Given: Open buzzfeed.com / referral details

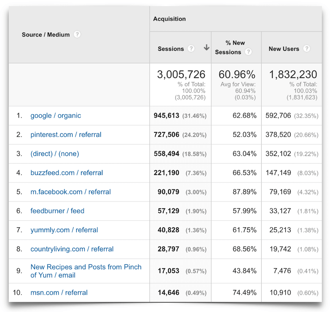Looking at the screenshot, I should [67, 173].
